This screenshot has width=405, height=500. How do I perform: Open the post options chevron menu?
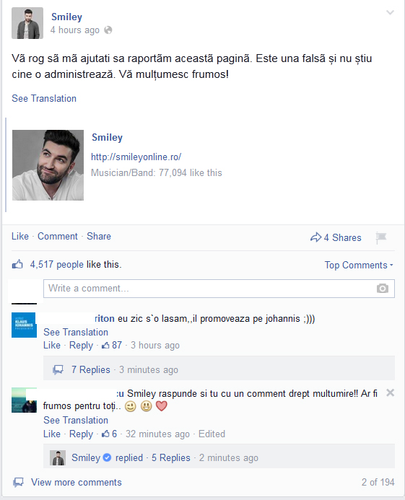coord(390,12)
